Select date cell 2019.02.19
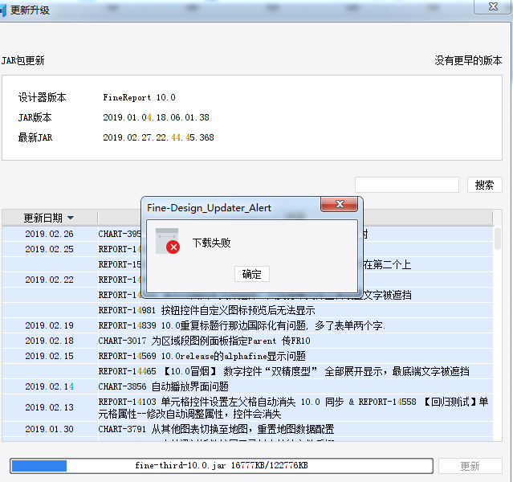The image size is (513, 482). tap(50, 325)
